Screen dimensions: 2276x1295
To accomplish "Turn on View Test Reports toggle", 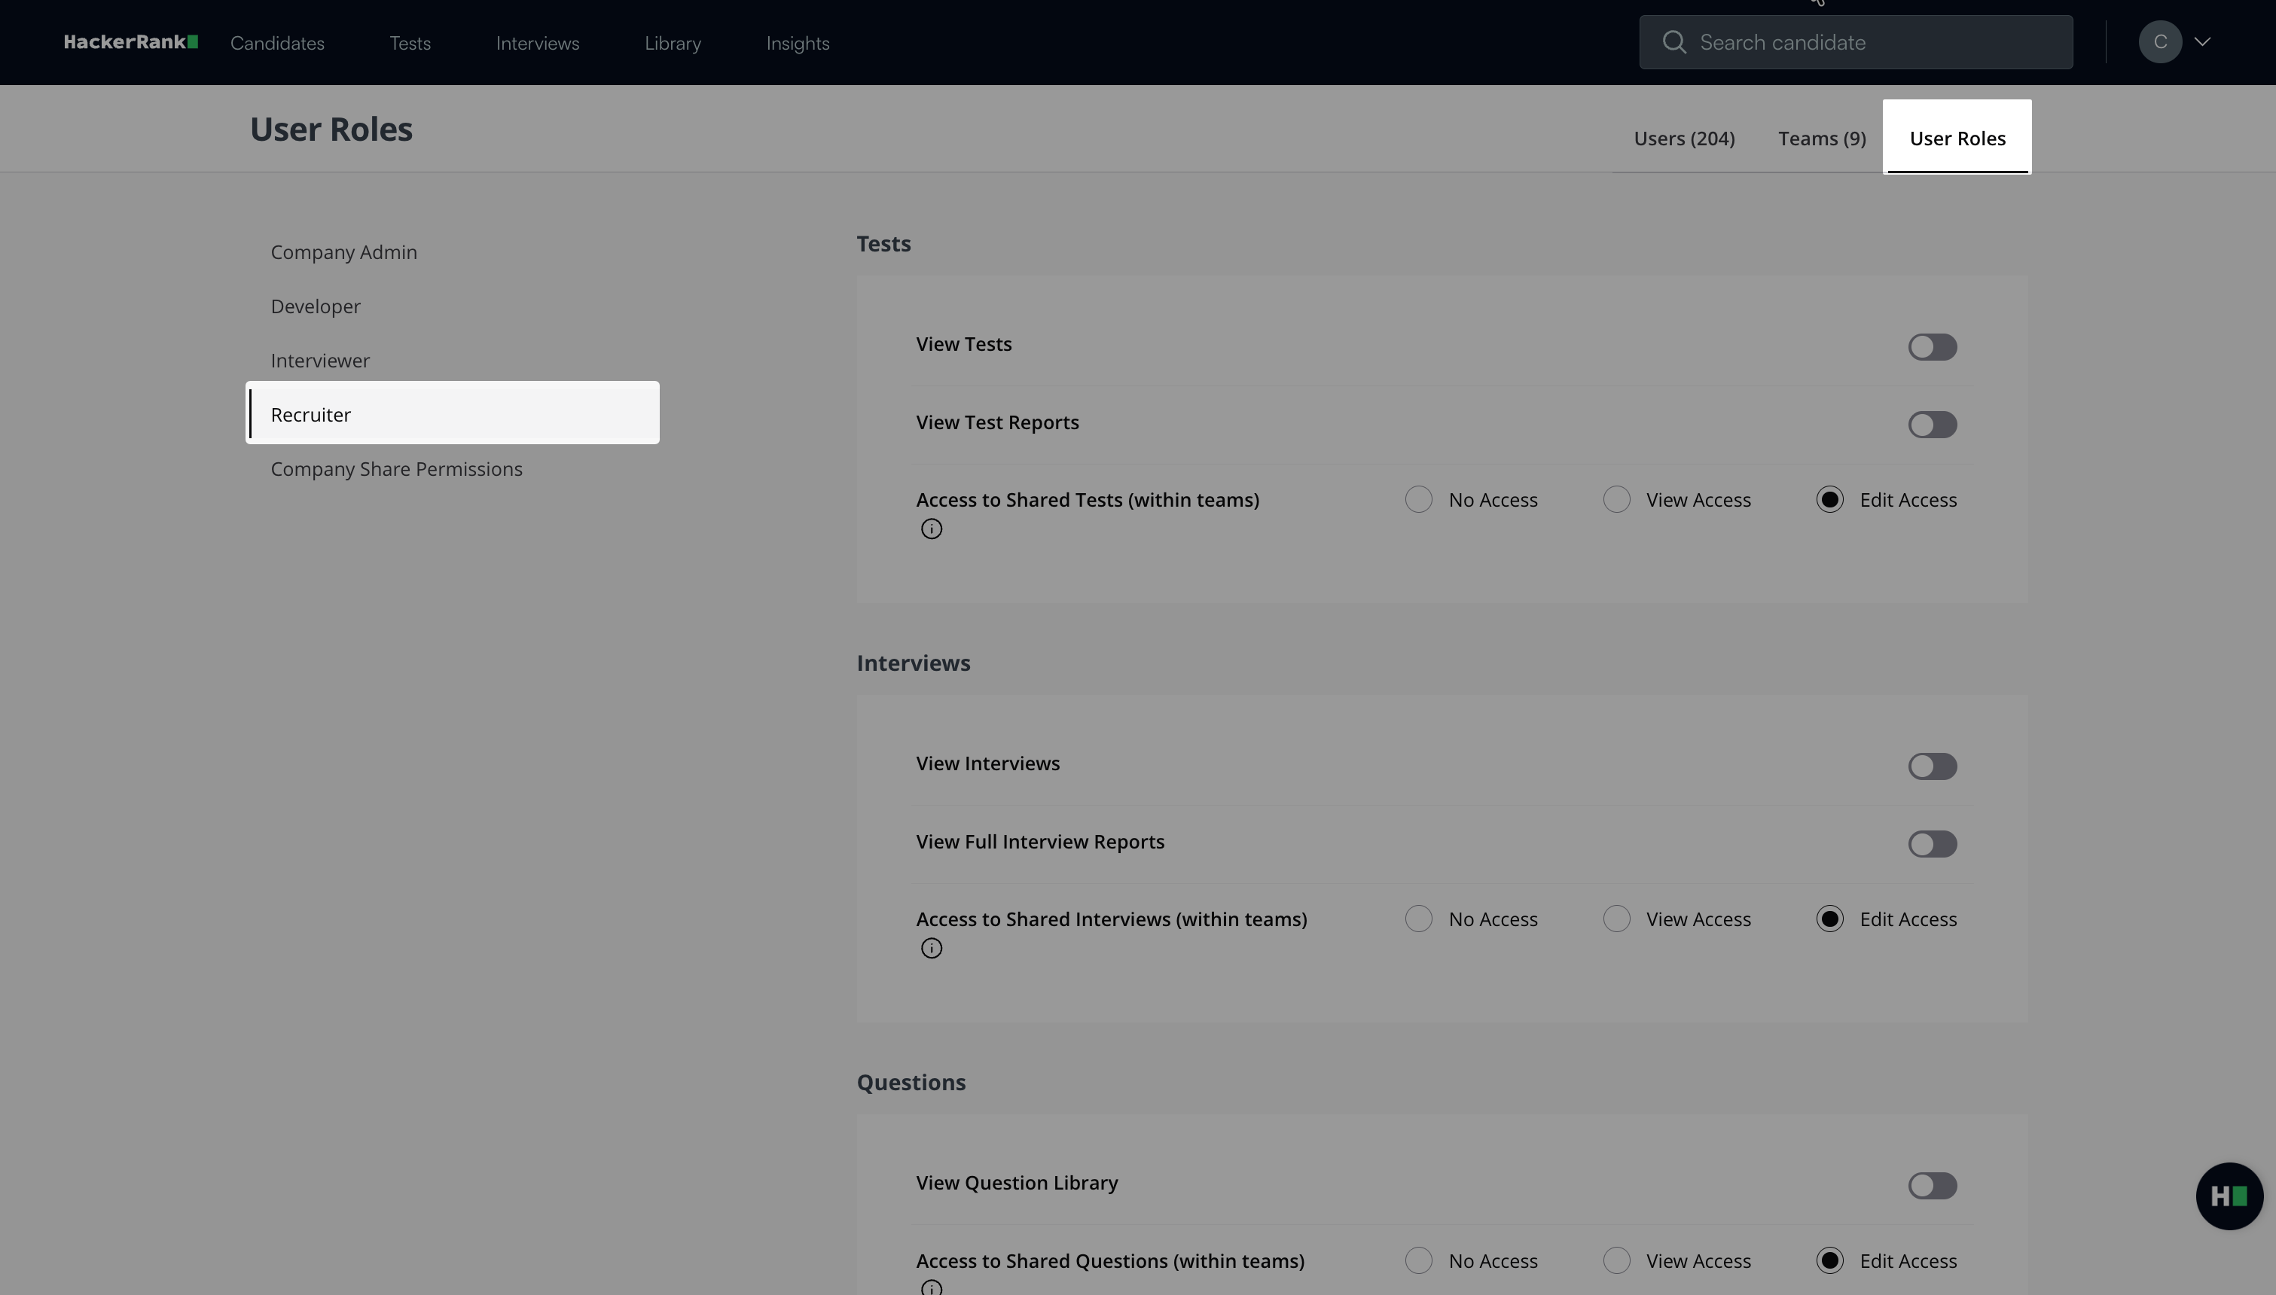I will point(1932,425).
